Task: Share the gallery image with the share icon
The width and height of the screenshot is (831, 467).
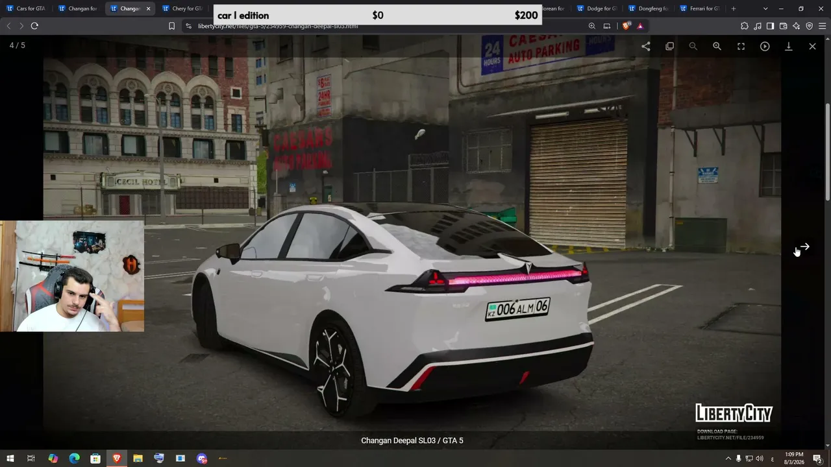Action: (646, 46)
